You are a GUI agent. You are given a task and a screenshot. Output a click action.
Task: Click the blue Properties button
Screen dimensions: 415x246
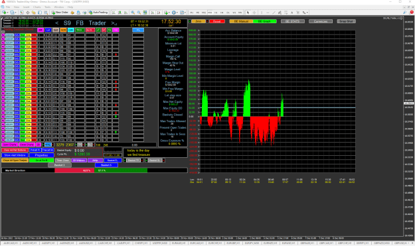42,155
